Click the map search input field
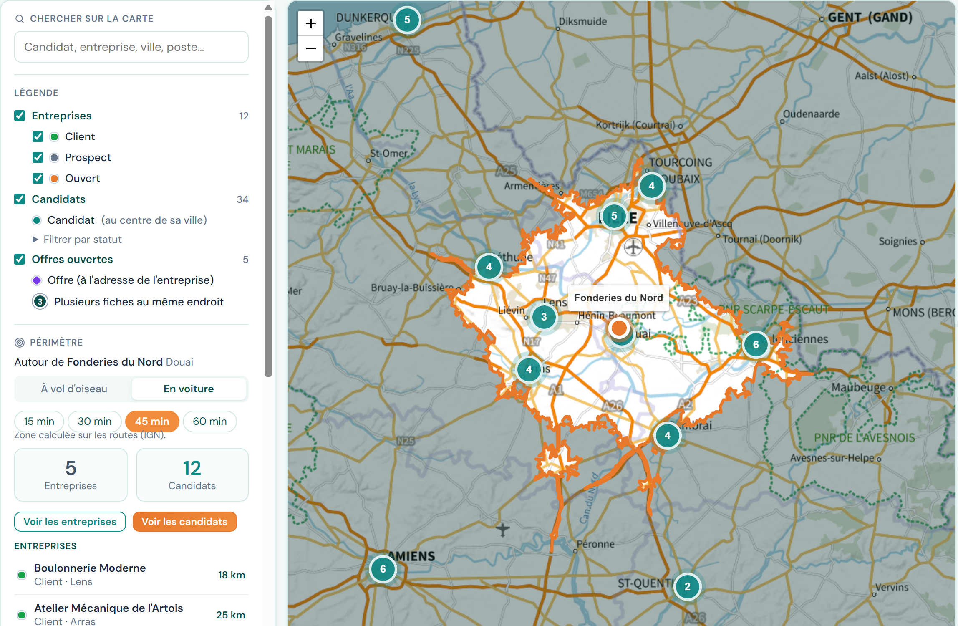The image size is (958, 626). click(131, 47)
